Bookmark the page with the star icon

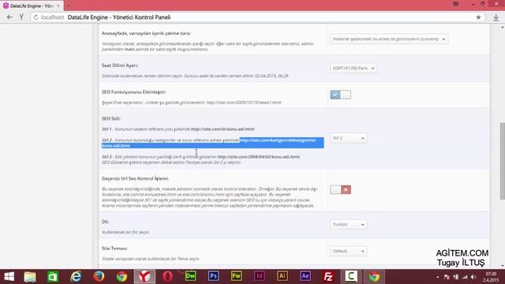pyautogui.click(x=478, y=17)
